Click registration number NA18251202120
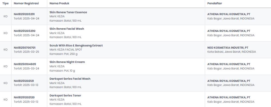Image resolution: width=271 pixels, height=107 pixels. click(x=24, y=97)
